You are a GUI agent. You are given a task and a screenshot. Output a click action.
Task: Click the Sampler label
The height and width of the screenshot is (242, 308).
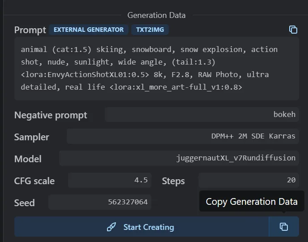point(31,137)
